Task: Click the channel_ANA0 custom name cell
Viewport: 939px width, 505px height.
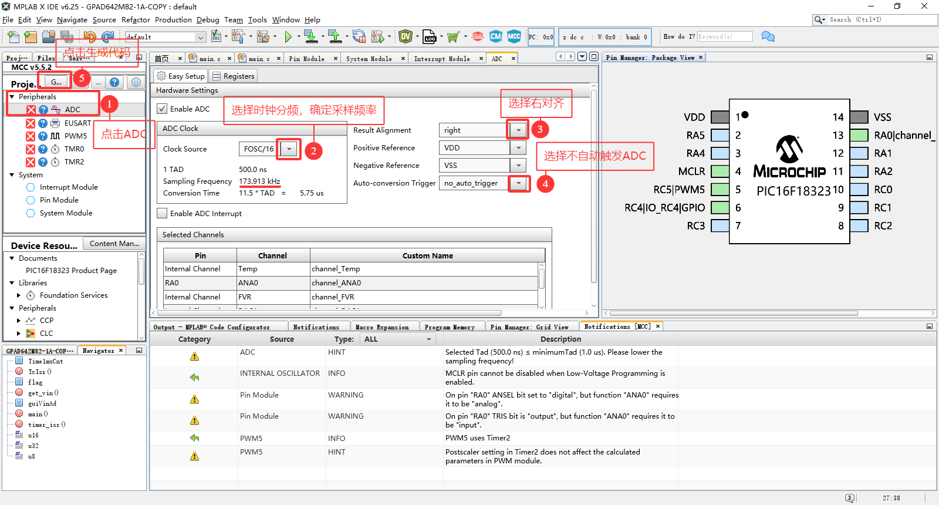Action: [x=424, y=283]
